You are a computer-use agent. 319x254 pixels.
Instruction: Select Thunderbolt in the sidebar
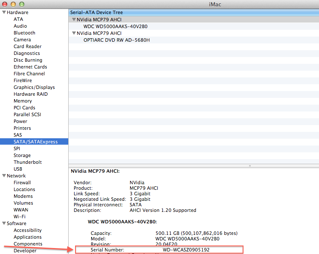[28, 162]
